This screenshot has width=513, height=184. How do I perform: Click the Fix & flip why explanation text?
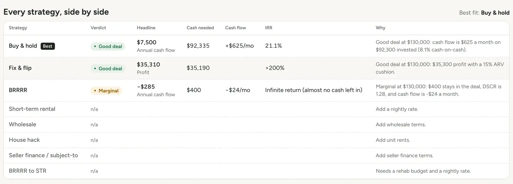click(x=440, y=68)
